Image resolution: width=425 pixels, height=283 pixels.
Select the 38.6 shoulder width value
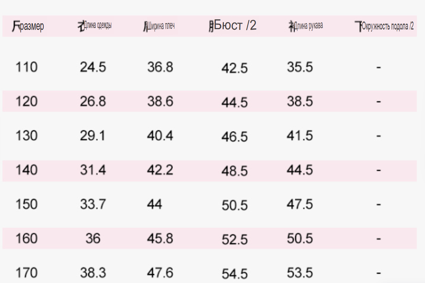pyautogui.click(x=160, y=101)
